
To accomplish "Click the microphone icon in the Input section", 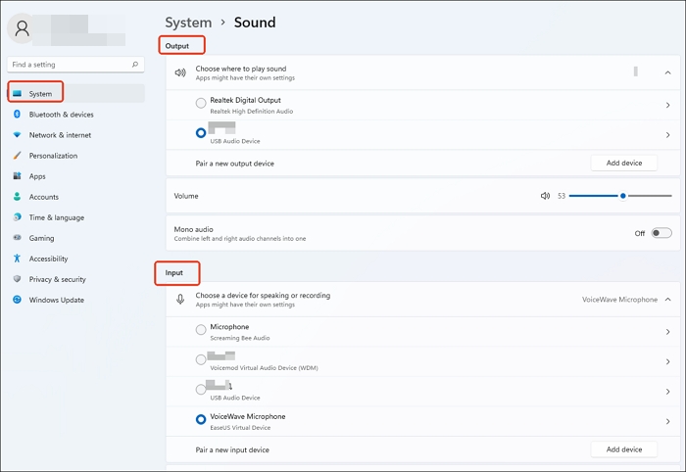I will pyautogui.click(x=180, y=299).
